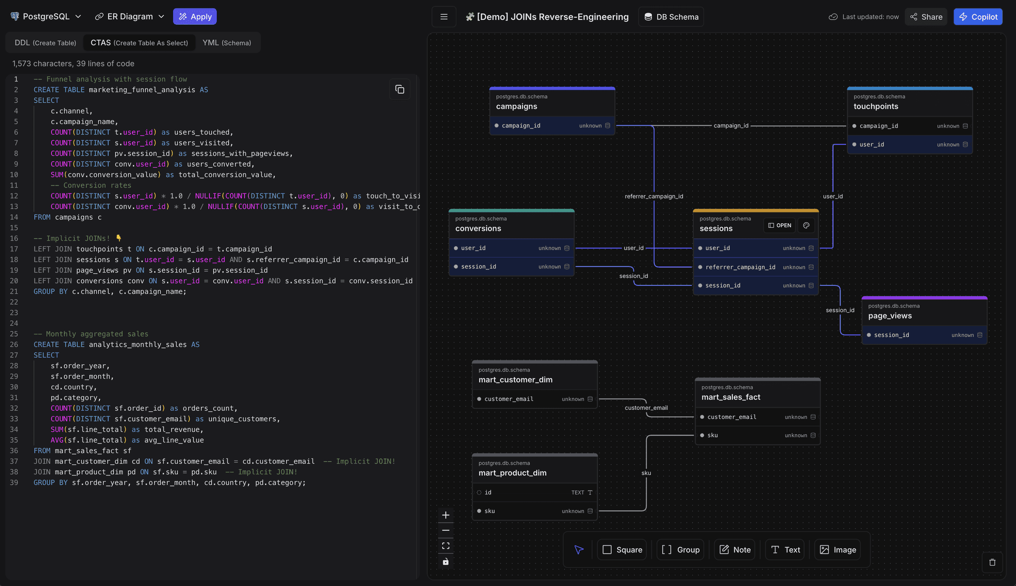Open the color palette icon on sessions table
Viewport: 1016px width, 586px height.
[x=806, y=225]
